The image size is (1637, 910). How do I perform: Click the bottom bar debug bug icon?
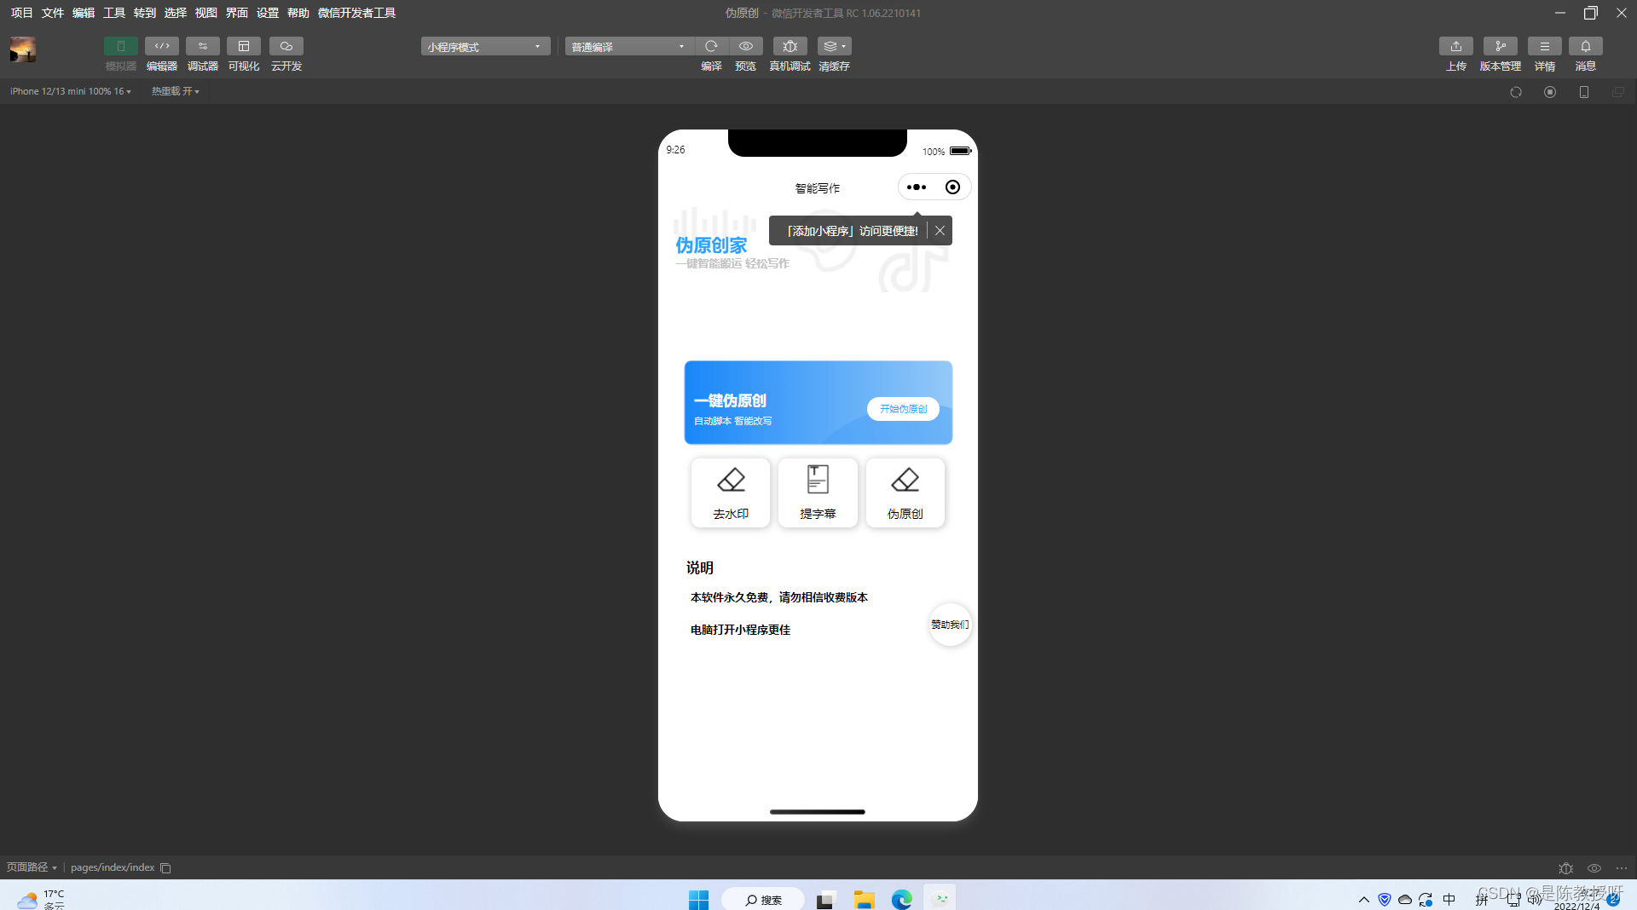[1565, 868]
